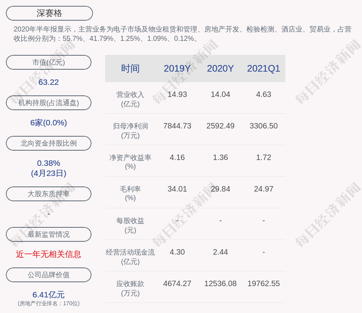The image size is (362, 313).
Task: Click the red text 近一年无相关信息
Action: pyautogui.click(x=49, y=254)
